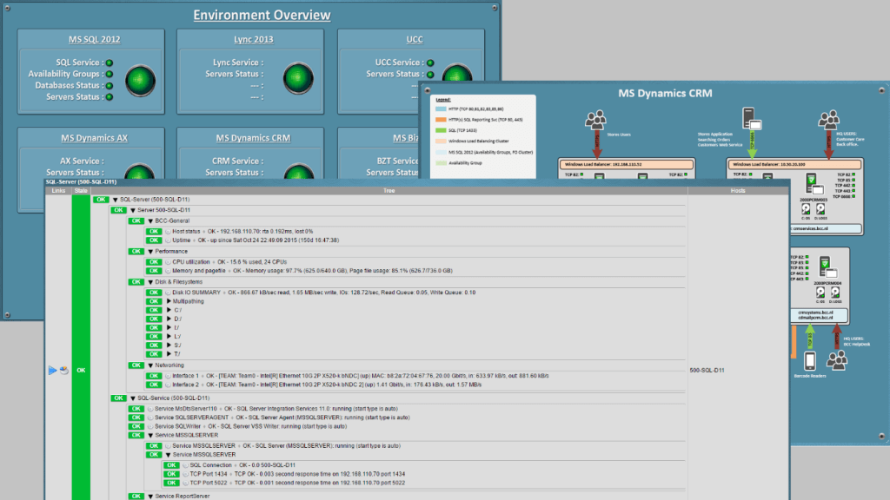Click the Stores Users people icon in CRM diagram
Viewport: 890px width, 500px height.
pyautogui.click(x=596, y=120)
